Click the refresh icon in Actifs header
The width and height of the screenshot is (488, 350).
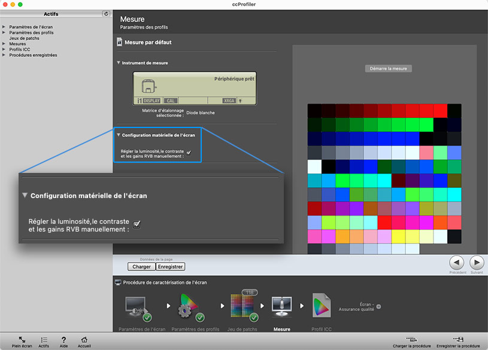(x=106, y=14)
